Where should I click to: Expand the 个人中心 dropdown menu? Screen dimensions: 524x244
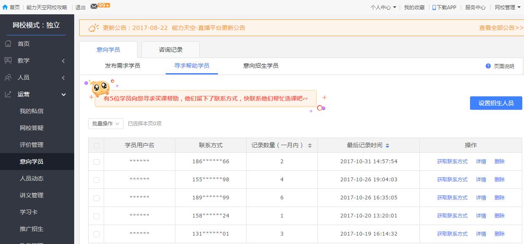pos(383,7)
